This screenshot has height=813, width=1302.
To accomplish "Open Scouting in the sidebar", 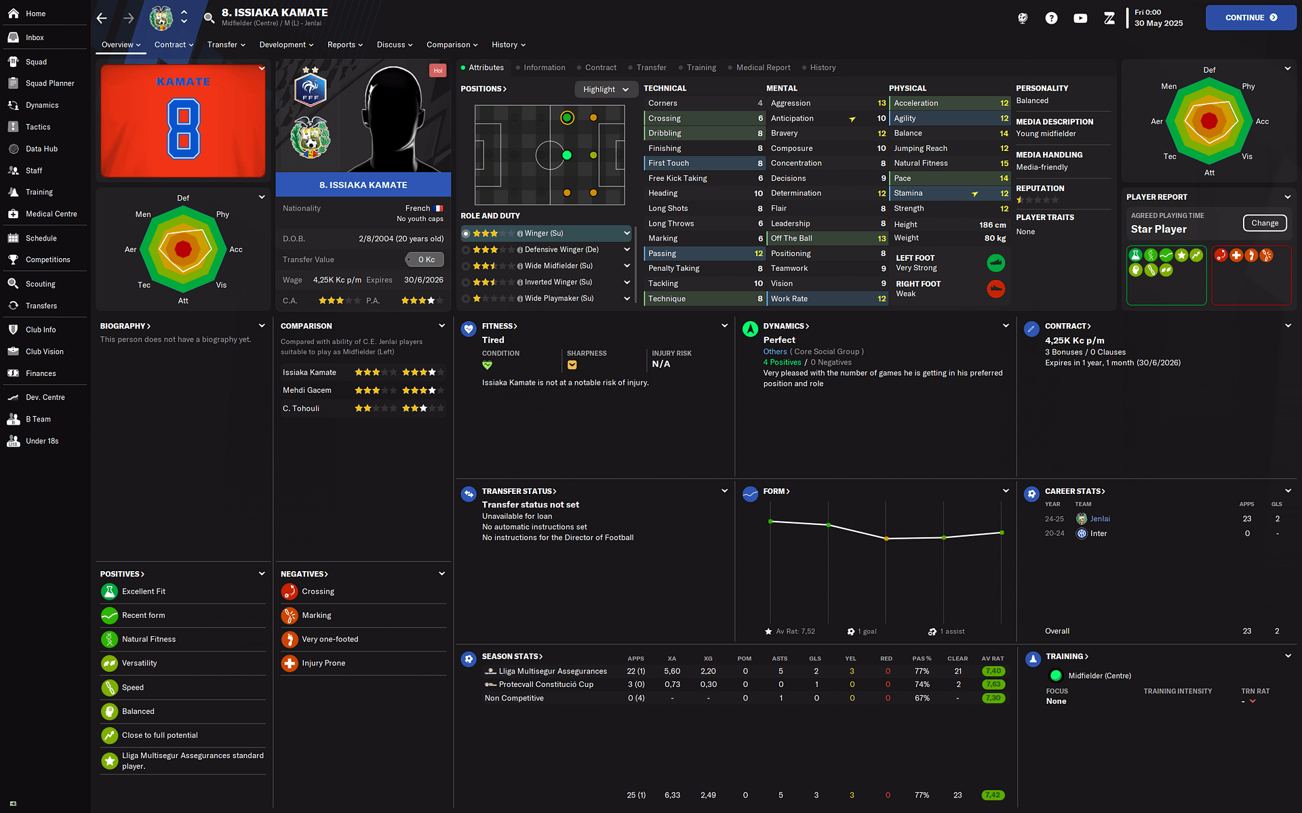I will click(x=40, y=284).
